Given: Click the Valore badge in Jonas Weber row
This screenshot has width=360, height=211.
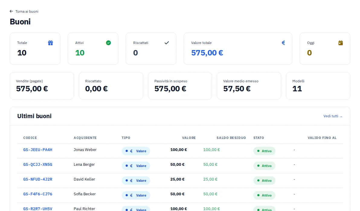Looking at the screenshot, I should [x=136, y=151].
